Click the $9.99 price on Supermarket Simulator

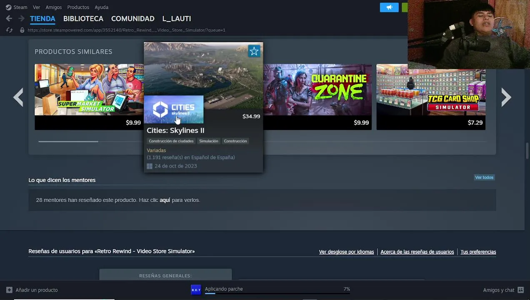(133, 122)
